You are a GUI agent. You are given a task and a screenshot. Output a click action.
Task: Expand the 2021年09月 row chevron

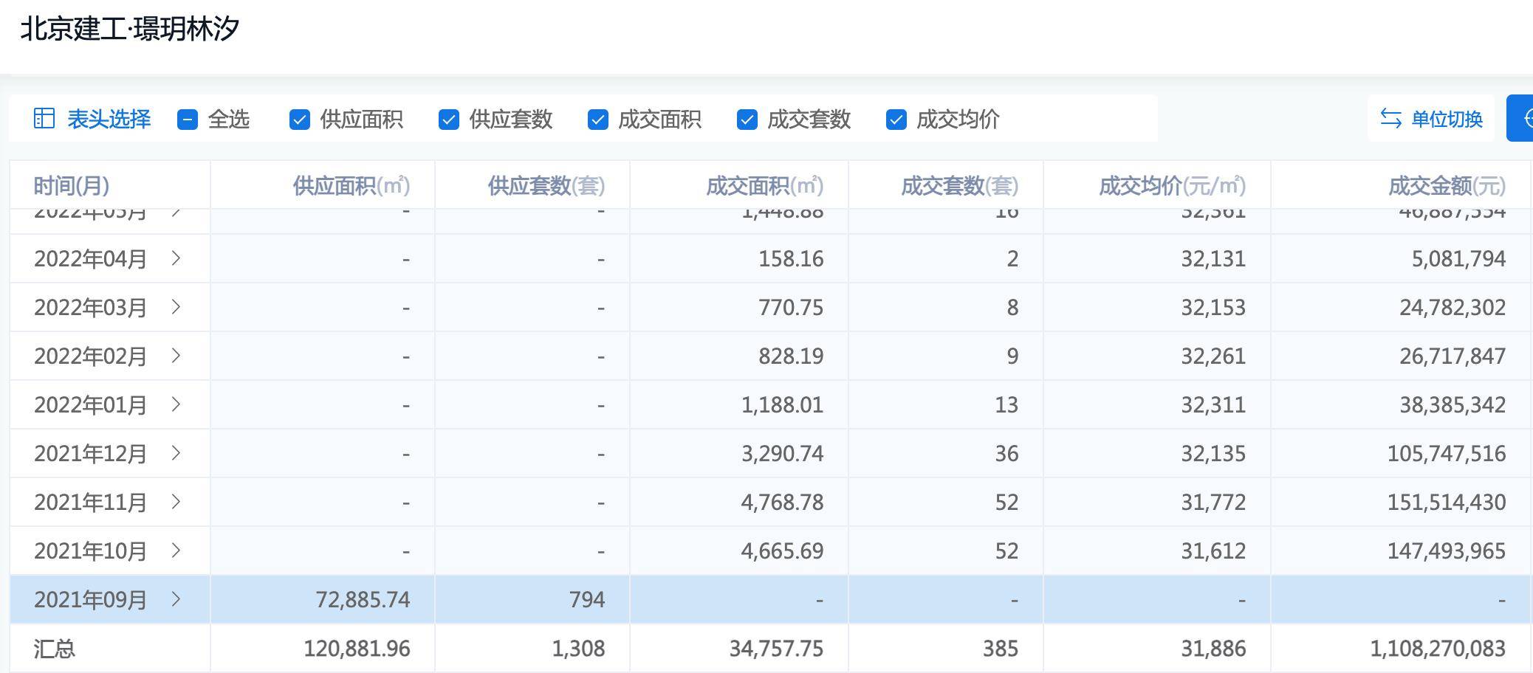click(x=176, y=599)
